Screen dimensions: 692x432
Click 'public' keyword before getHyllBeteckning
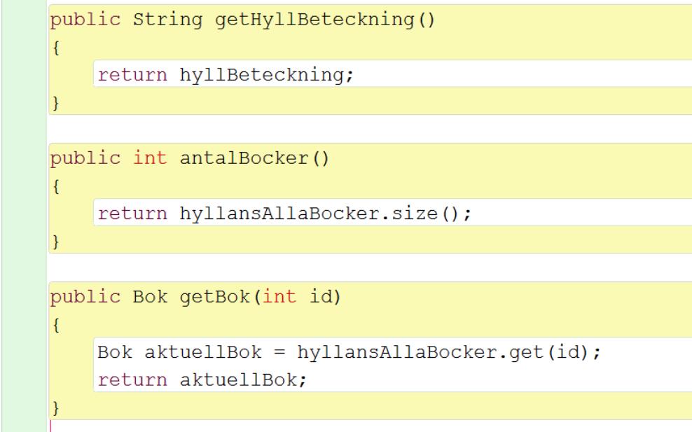coord(85,20)
